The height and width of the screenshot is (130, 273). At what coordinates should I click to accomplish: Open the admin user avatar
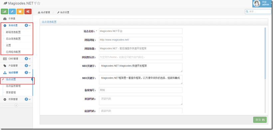click(257, 3)
